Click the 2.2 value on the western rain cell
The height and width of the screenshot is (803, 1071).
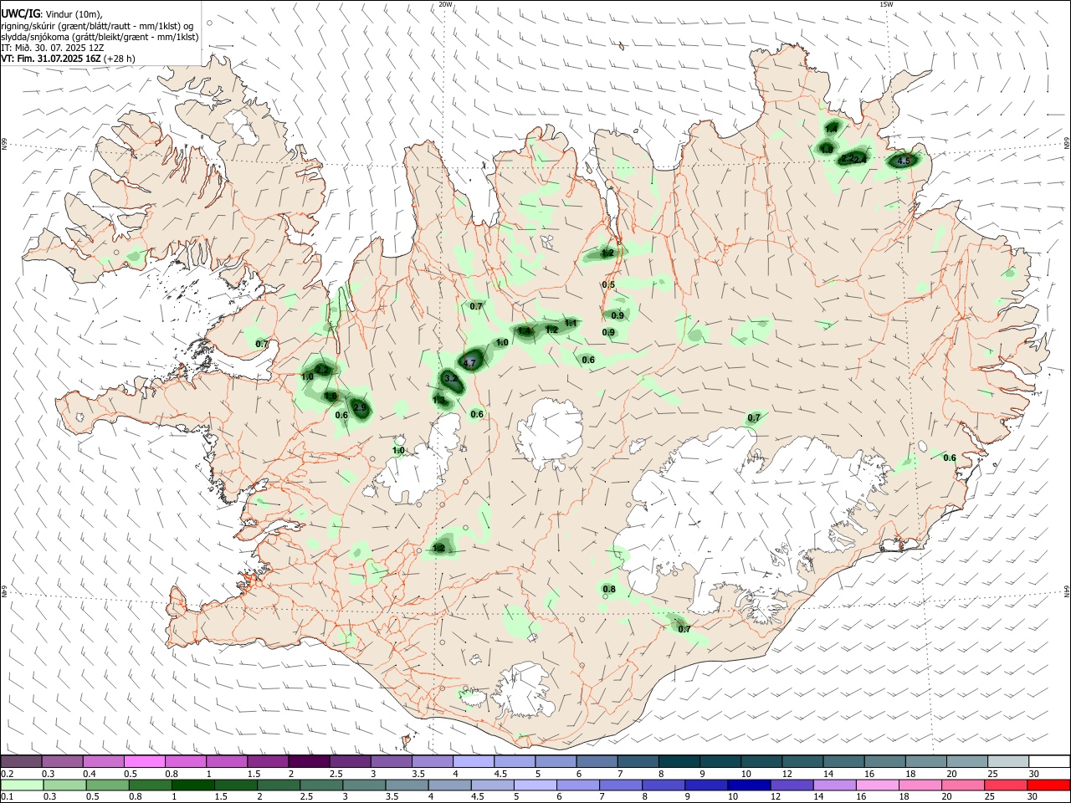pyautogui.click(x=323, y=370)
